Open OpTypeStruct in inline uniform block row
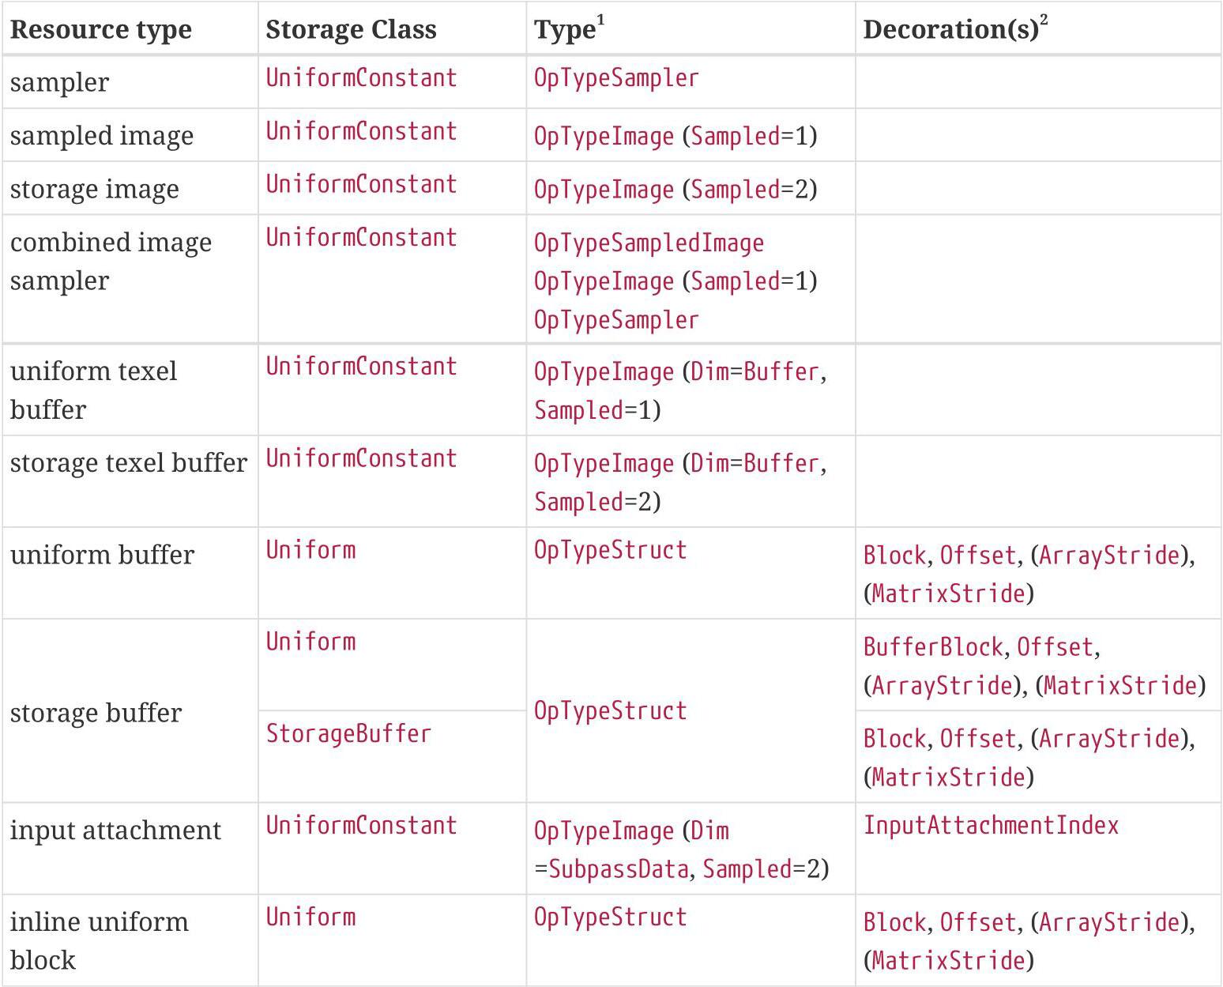 (x=610, y=917)
